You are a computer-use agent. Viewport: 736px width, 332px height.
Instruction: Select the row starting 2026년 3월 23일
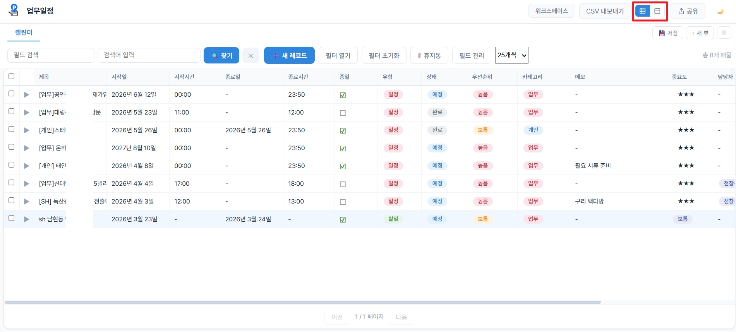(12, 218)
